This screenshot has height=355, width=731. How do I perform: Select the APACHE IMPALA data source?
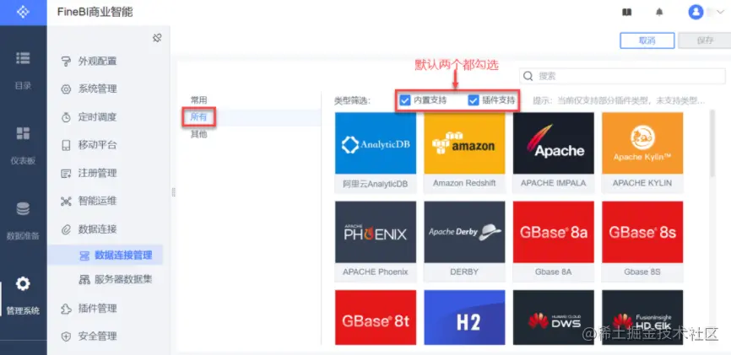coord(554,153)
